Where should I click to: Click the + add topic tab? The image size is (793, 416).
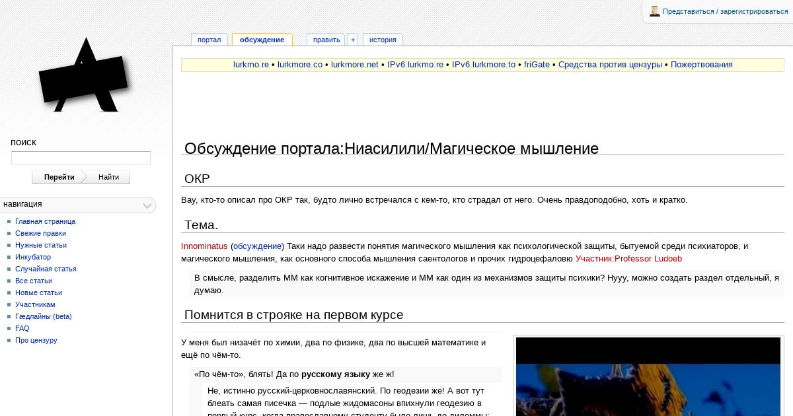353,40
